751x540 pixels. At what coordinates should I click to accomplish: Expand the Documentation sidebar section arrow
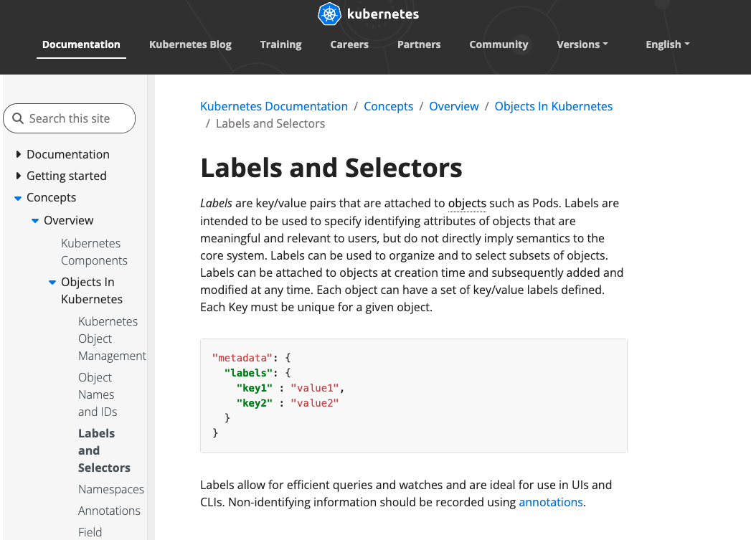(18, 154)
